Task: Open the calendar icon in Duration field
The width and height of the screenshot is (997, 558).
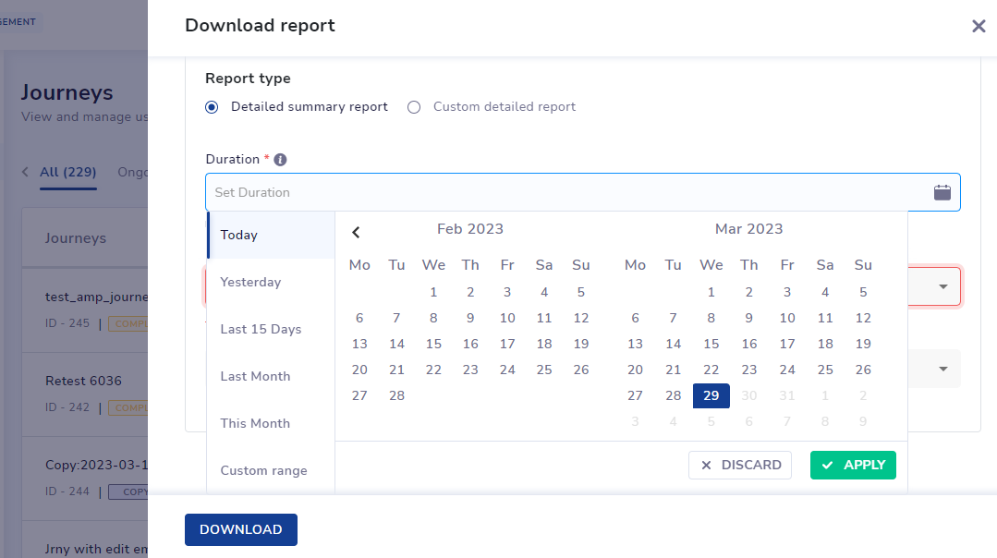Action: point(942,192)
